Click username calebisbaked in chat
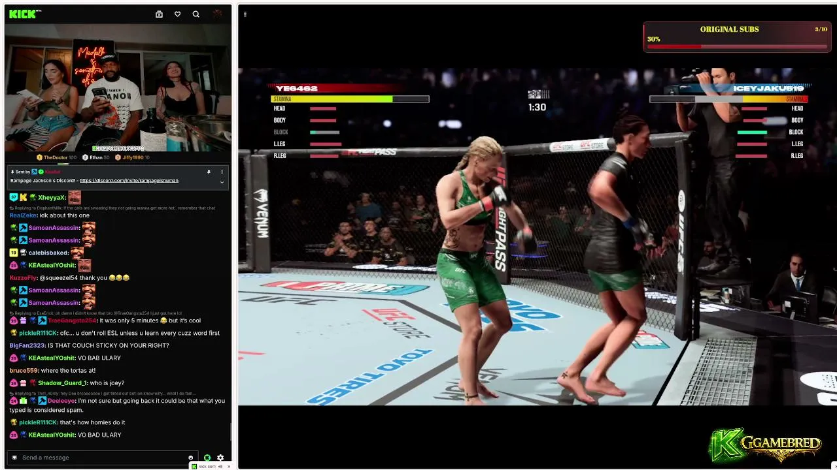The image size is (837, 470). 48,253
